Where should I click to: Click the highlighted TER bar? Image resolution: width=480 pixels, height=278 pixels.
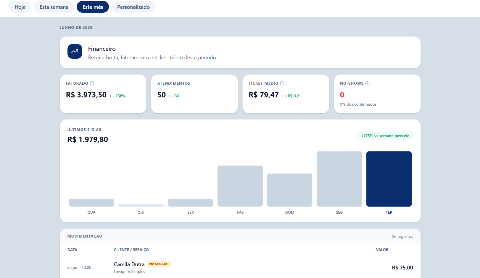[x=389, y=179]
